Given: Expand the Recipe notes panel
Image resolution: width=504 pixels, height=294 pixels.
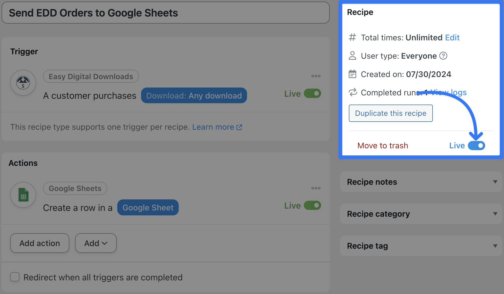Looking at the screenshot, I should click(495, 182).
